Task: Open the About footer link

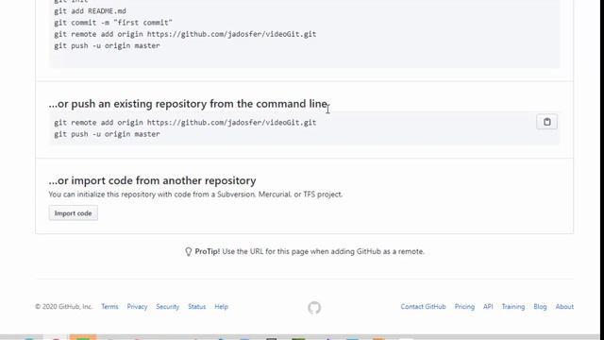Action: (564, 307)
